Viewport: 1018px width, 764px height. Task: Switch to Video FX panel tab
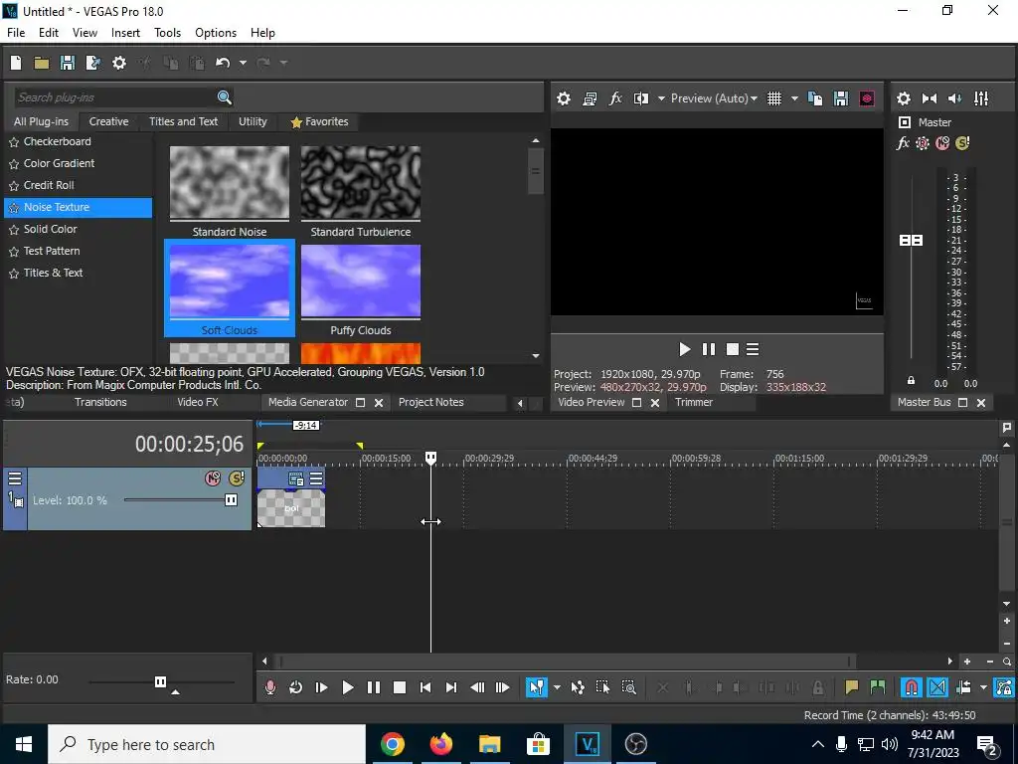[198, 402]
